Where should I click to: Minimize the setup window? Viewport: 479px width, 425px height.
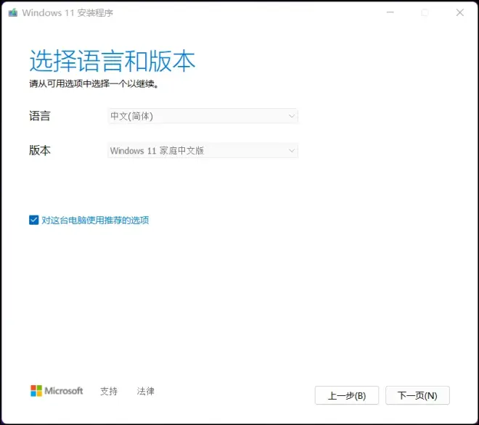tap(390, 12)
